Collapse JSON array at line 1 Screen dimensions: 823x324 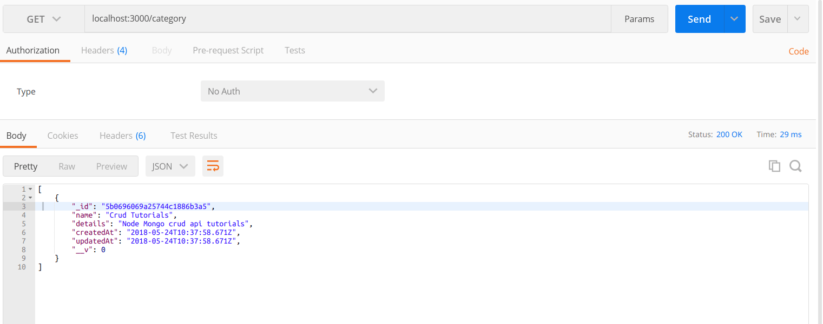[31, 189]
